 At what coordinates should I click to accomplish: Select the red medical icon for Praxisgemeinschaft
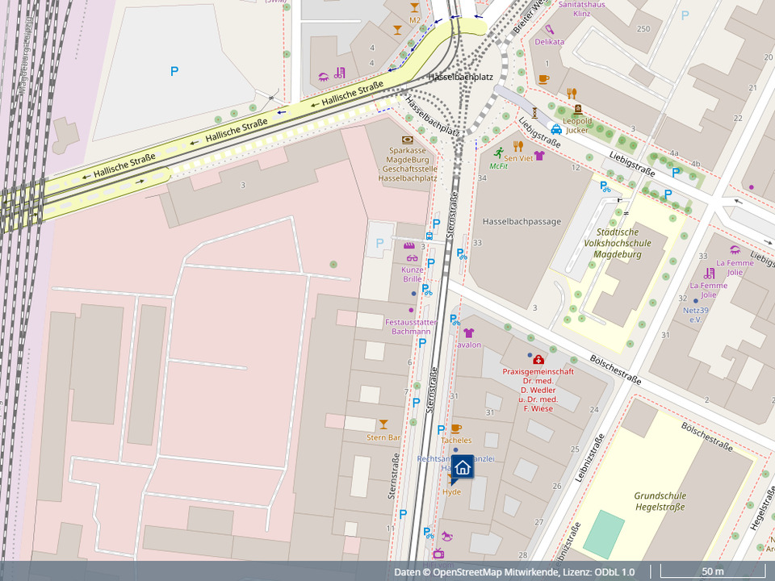[538, 359]
